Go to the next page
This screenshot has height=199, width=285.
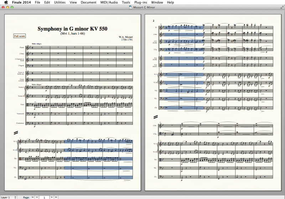(x=52, y=197)
